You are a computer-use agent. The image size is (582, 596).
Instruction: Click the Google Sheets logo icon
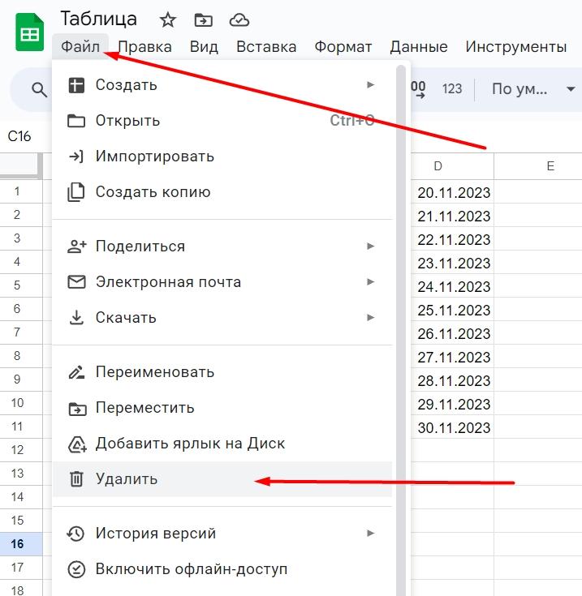point(30,35)
